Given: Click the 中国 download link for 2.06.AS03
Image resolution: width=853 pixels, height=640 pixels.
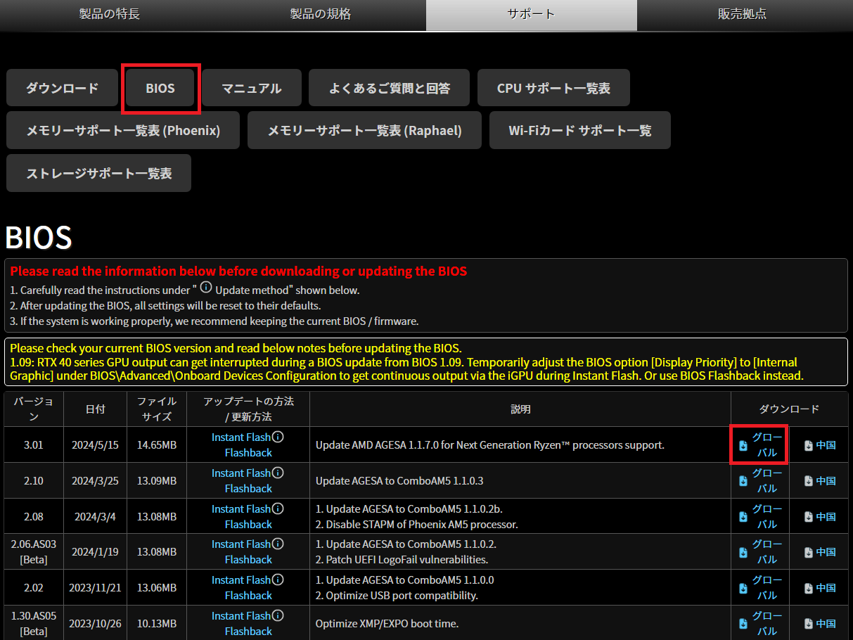Looking at the screenshot, I should click(x=826, y=553).
